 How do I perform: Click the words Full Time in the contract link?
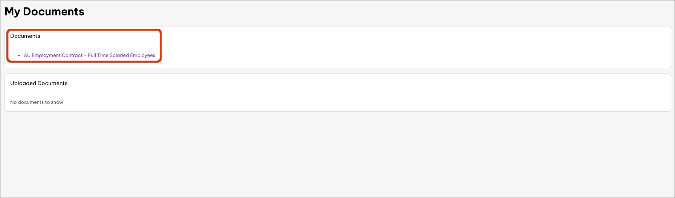[x=98, y=55]
